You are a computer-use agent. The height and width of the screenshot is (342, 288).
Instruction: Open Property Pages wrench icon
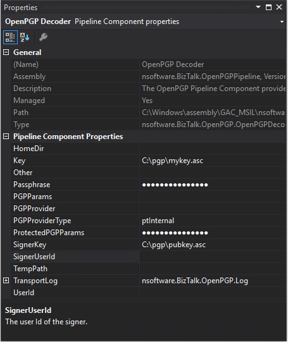click(43, 37)
